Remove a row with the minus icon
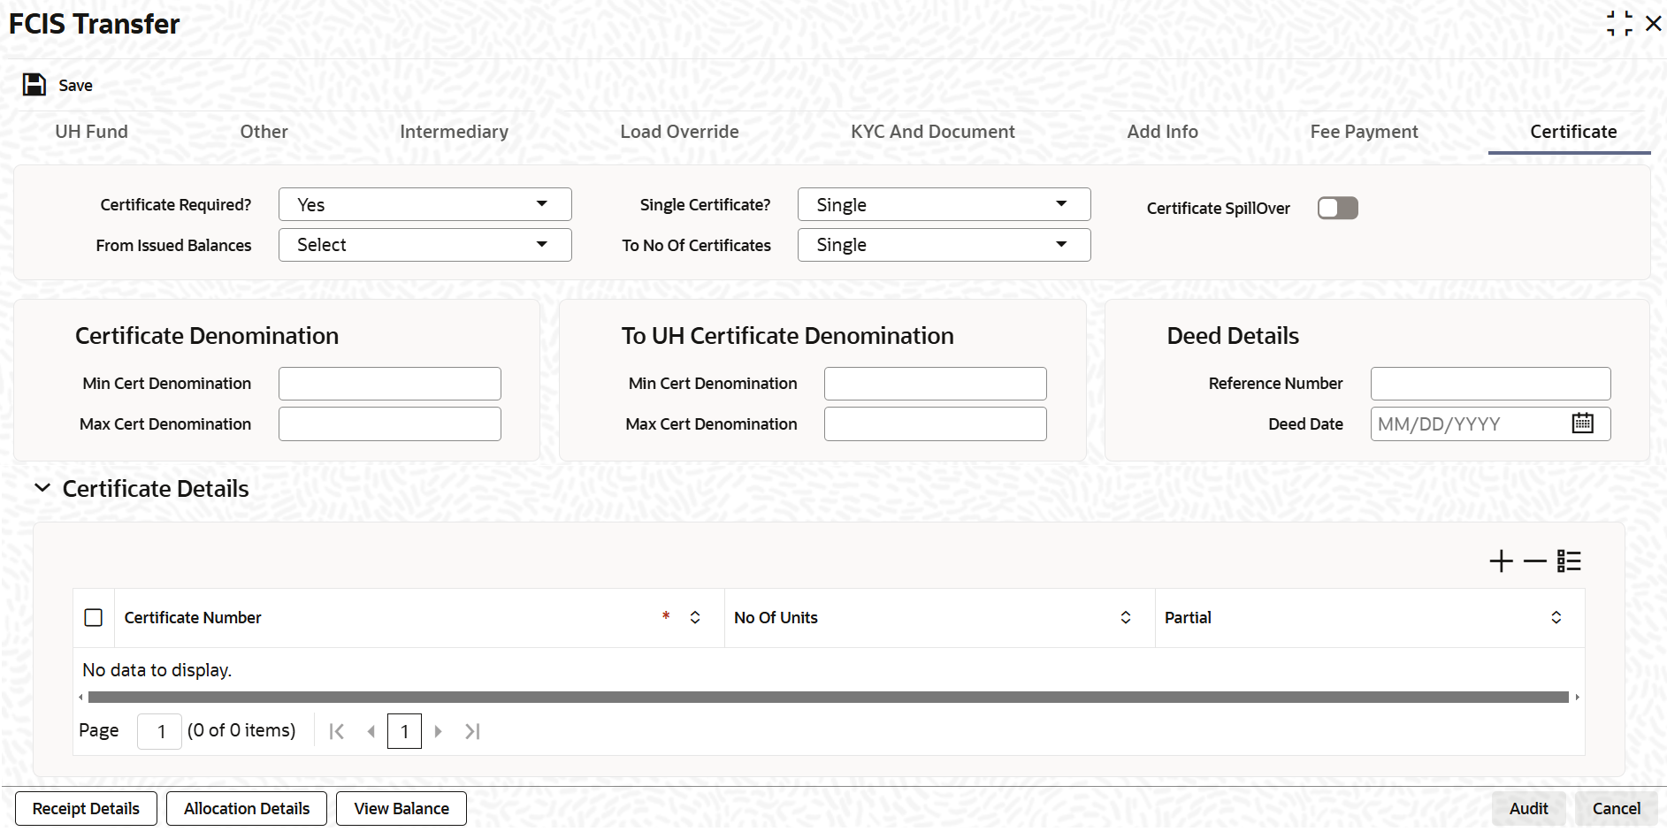This screenshot has height=839, width=1667. [x=1535, y=561]
